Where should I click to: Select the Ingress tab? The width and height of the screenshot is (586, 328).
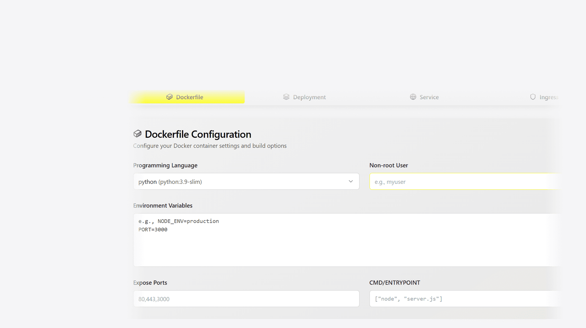point(548,97)
